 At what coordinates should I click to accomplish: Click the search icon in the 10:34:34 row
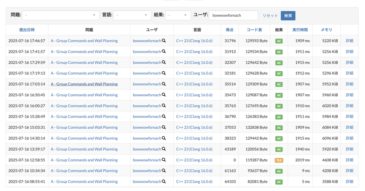tap(164, 170)
